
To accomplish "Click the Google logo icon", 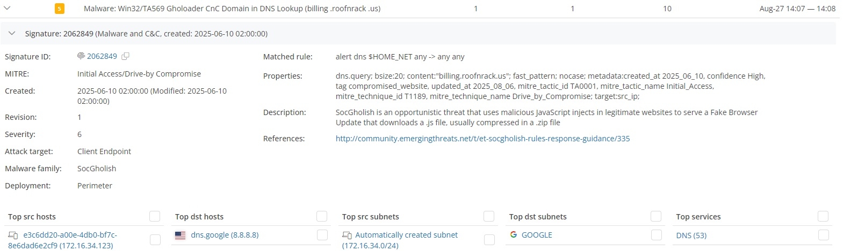I will [x=514, y=235].
